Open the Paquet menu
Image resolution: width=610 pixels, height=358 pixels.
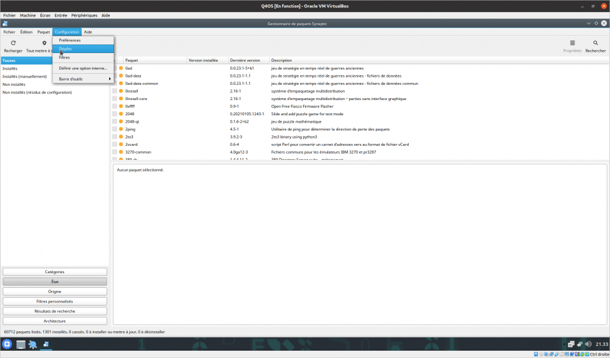click(x=43, y=32)
